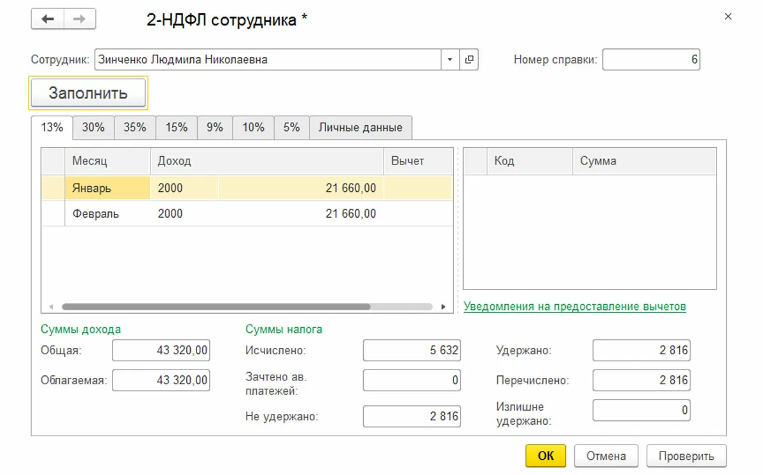Click the Отмена button
Image resolution: width=763 pixels, height=475 pixels.
coord(606,456)
